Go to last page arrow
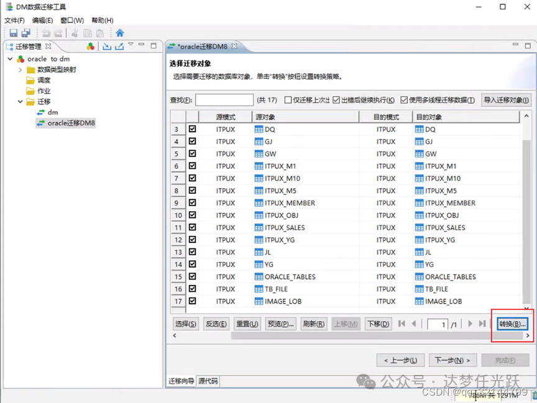The height and width of the screenshot is (403, 537). (x=482, y=324)
